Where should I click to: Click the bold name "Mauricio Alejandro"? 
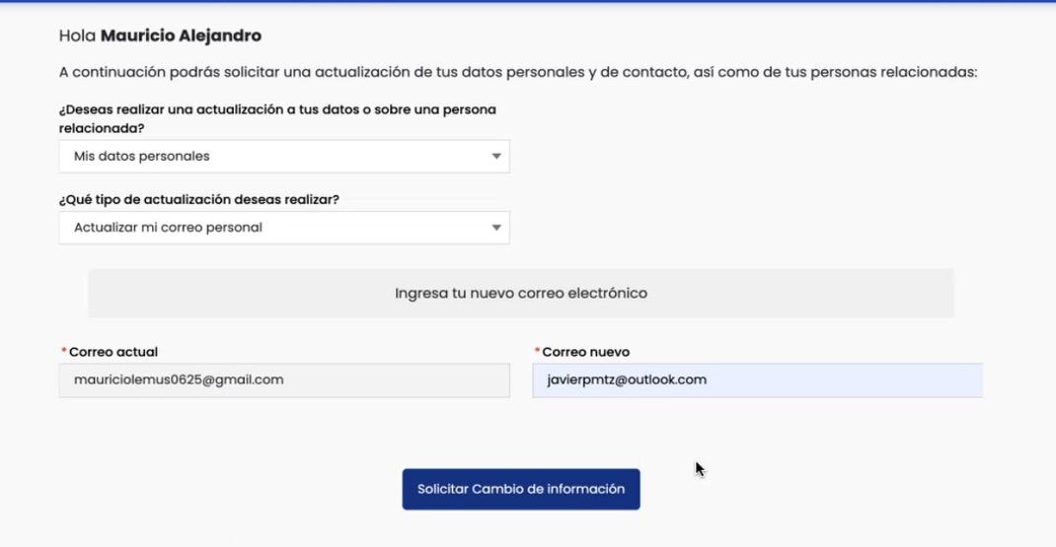pos(181,36)
